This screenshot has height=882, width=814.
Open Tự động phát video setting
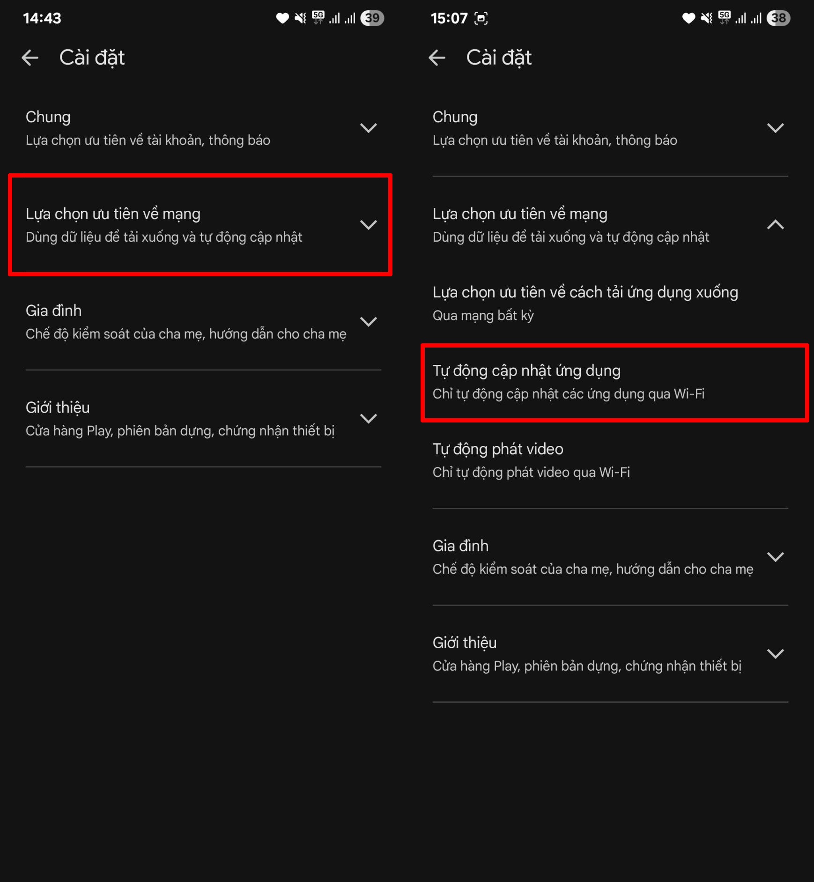pyautogui.click(x=531, y=460)
